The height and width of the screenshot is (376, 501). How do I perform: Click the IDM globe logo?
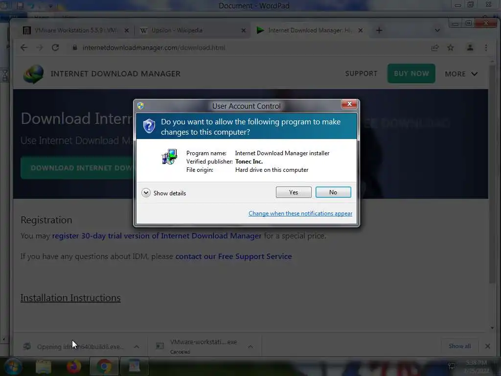point(34,74)
